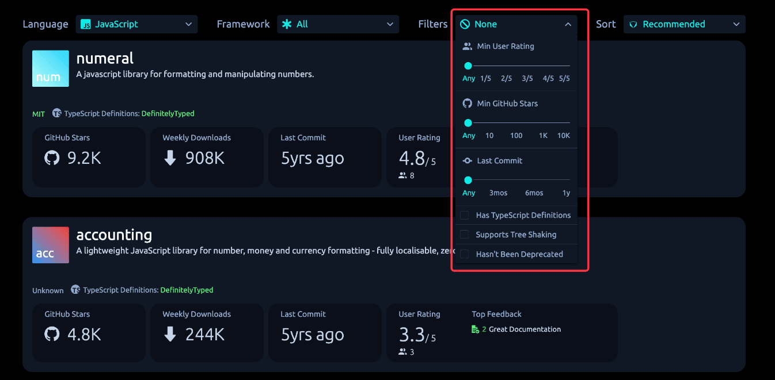The width and height of the screenshot is (775, 380).
Task: Click the Min User Rating slider handle
Action: click(x=468, y=66)
